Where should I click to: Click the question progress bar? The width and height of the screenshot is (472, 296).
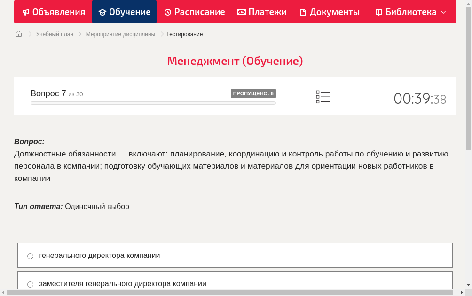pos(153,103)
